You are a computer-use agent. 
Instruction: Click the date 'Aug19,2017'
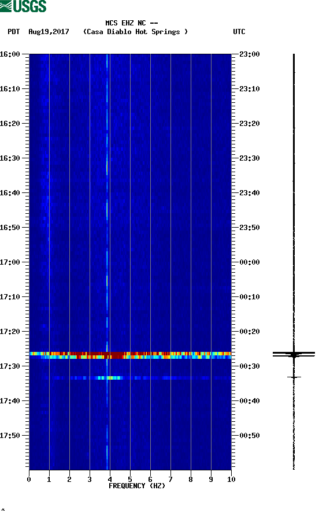tap(49, 32)
